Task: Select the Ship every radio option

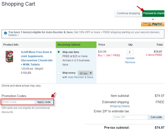Action: (x=59, y=73)
